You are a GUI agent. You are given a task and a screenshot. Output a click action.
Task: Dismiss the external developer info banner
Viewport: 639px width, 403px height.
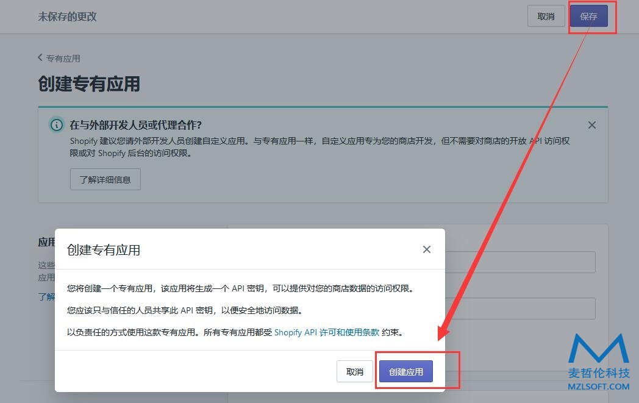pyautogui.click(x=591, y=125)
